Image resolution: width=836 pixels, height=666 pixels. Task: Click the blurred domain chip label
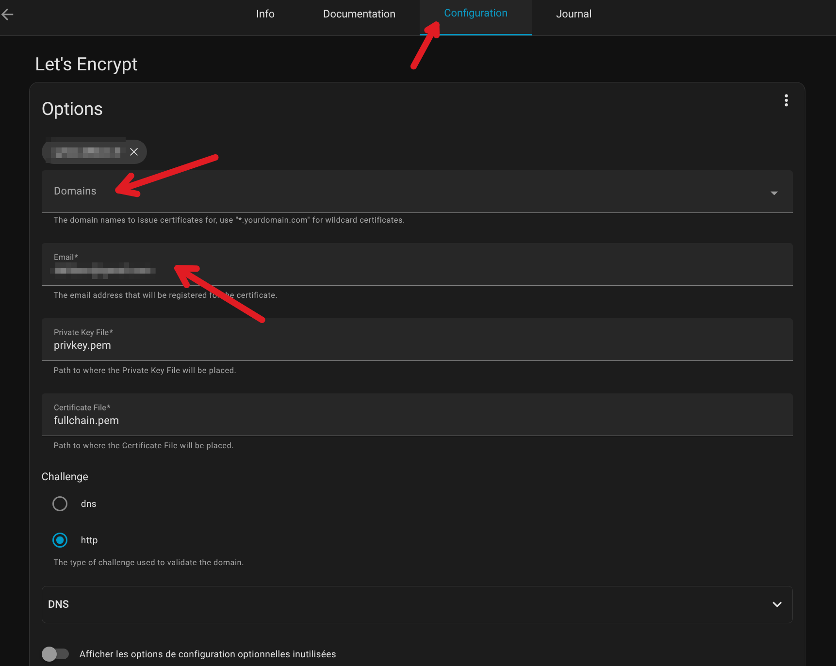coord(86,152)
